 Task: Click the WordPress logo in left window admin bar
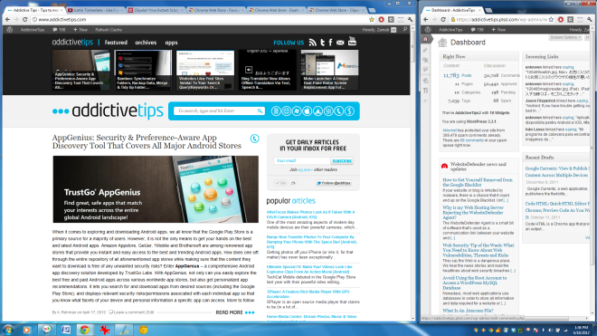10,29
